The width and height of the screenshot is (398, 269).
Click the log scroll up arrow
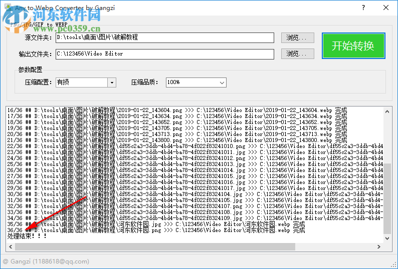[x=387, y=111]
